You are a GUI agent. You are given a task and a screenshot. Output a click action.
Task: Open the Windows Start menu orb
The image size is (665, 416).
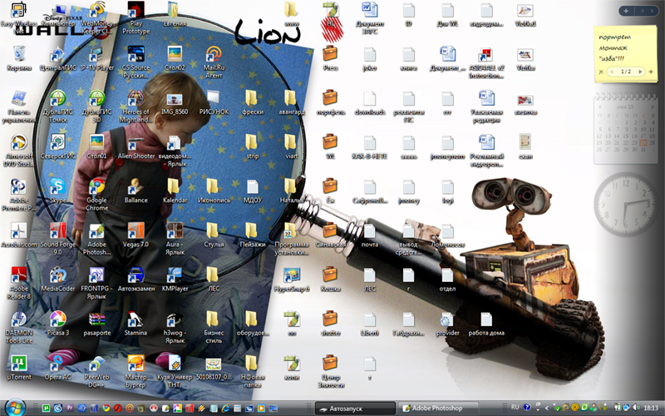[x=15, y=408]
